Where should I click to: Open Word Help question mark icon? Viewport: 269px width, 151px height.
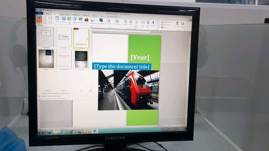click(191, 20)
